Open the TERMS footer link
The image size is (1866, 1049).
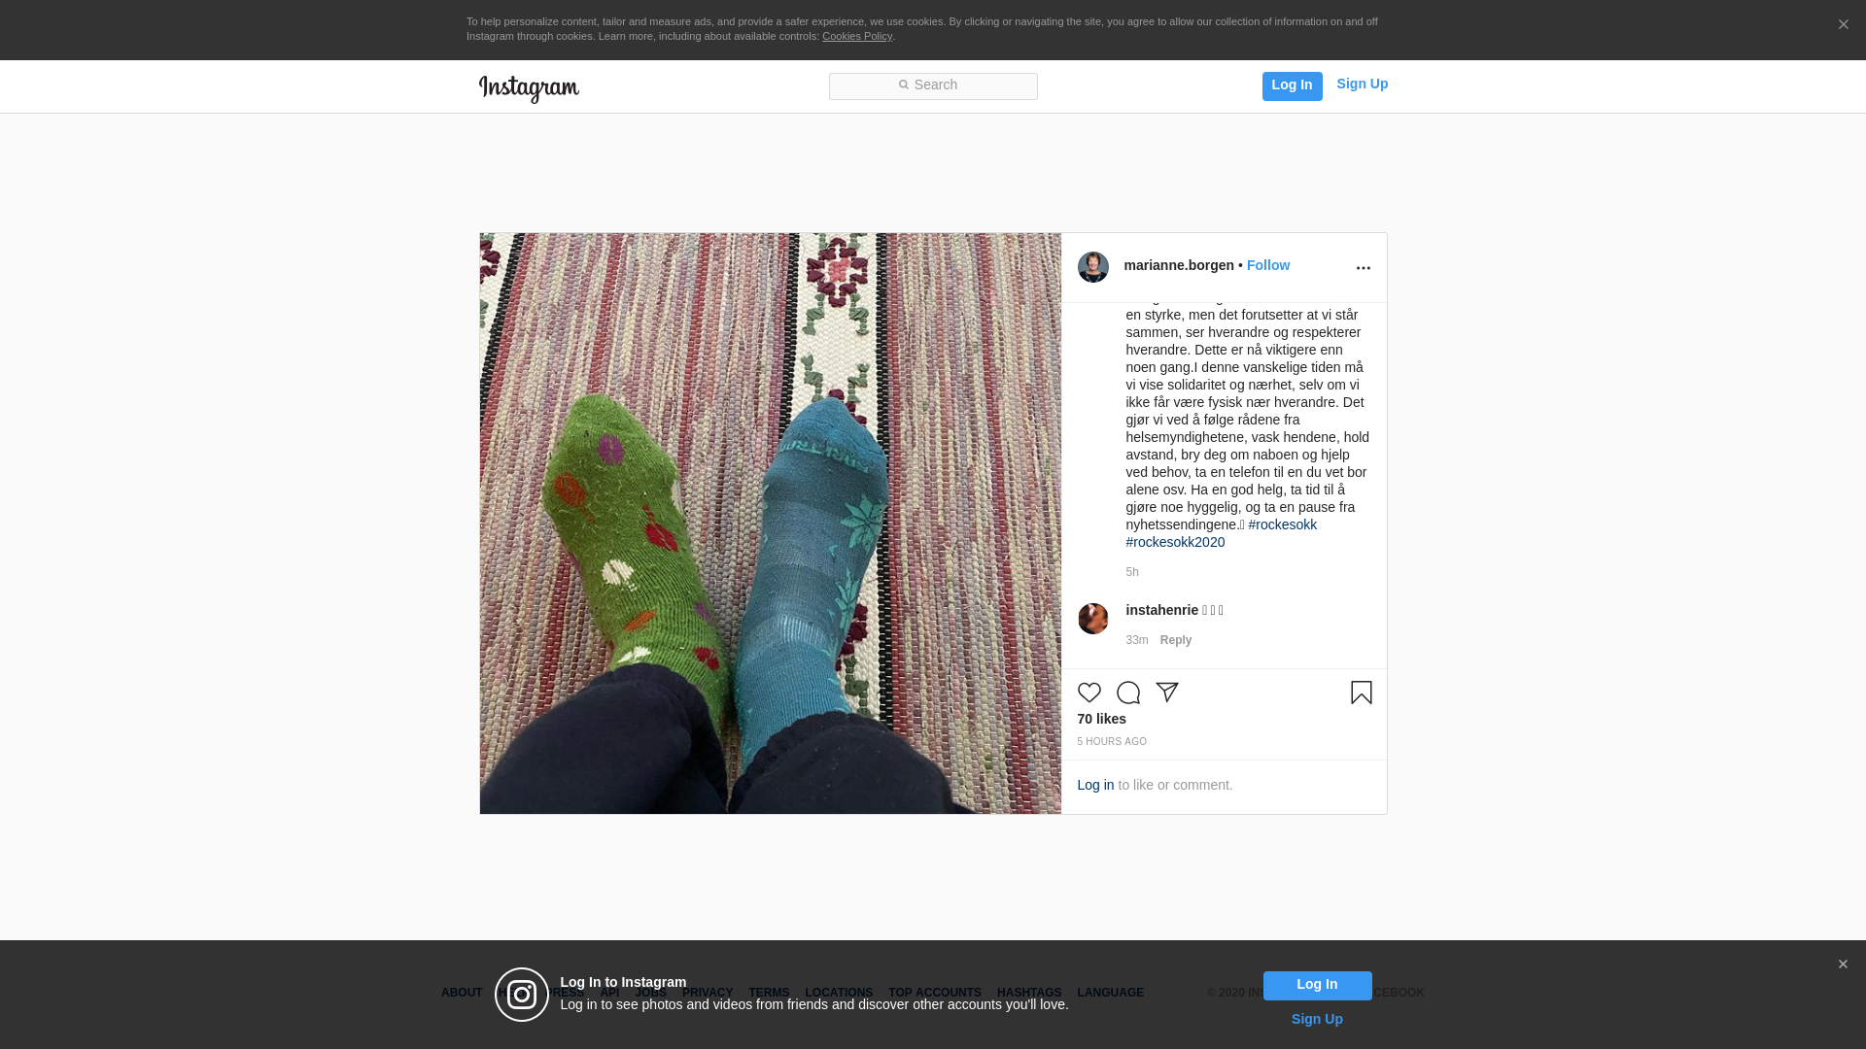(x=769, y=993)
